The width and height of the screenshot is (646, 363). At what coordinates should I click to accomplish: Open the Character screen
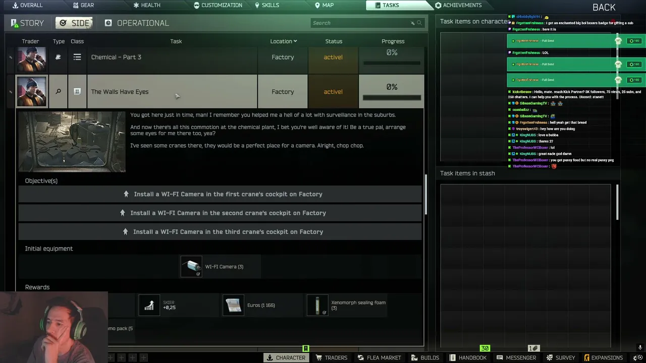[286, 357]
